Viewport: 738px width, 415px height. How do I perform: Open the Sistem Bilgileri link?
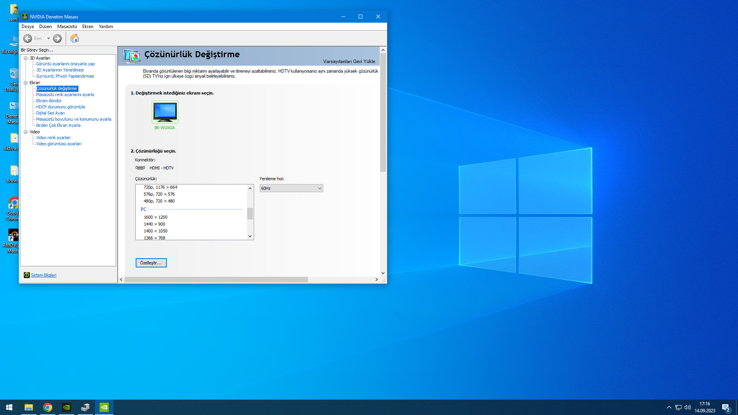43,275
